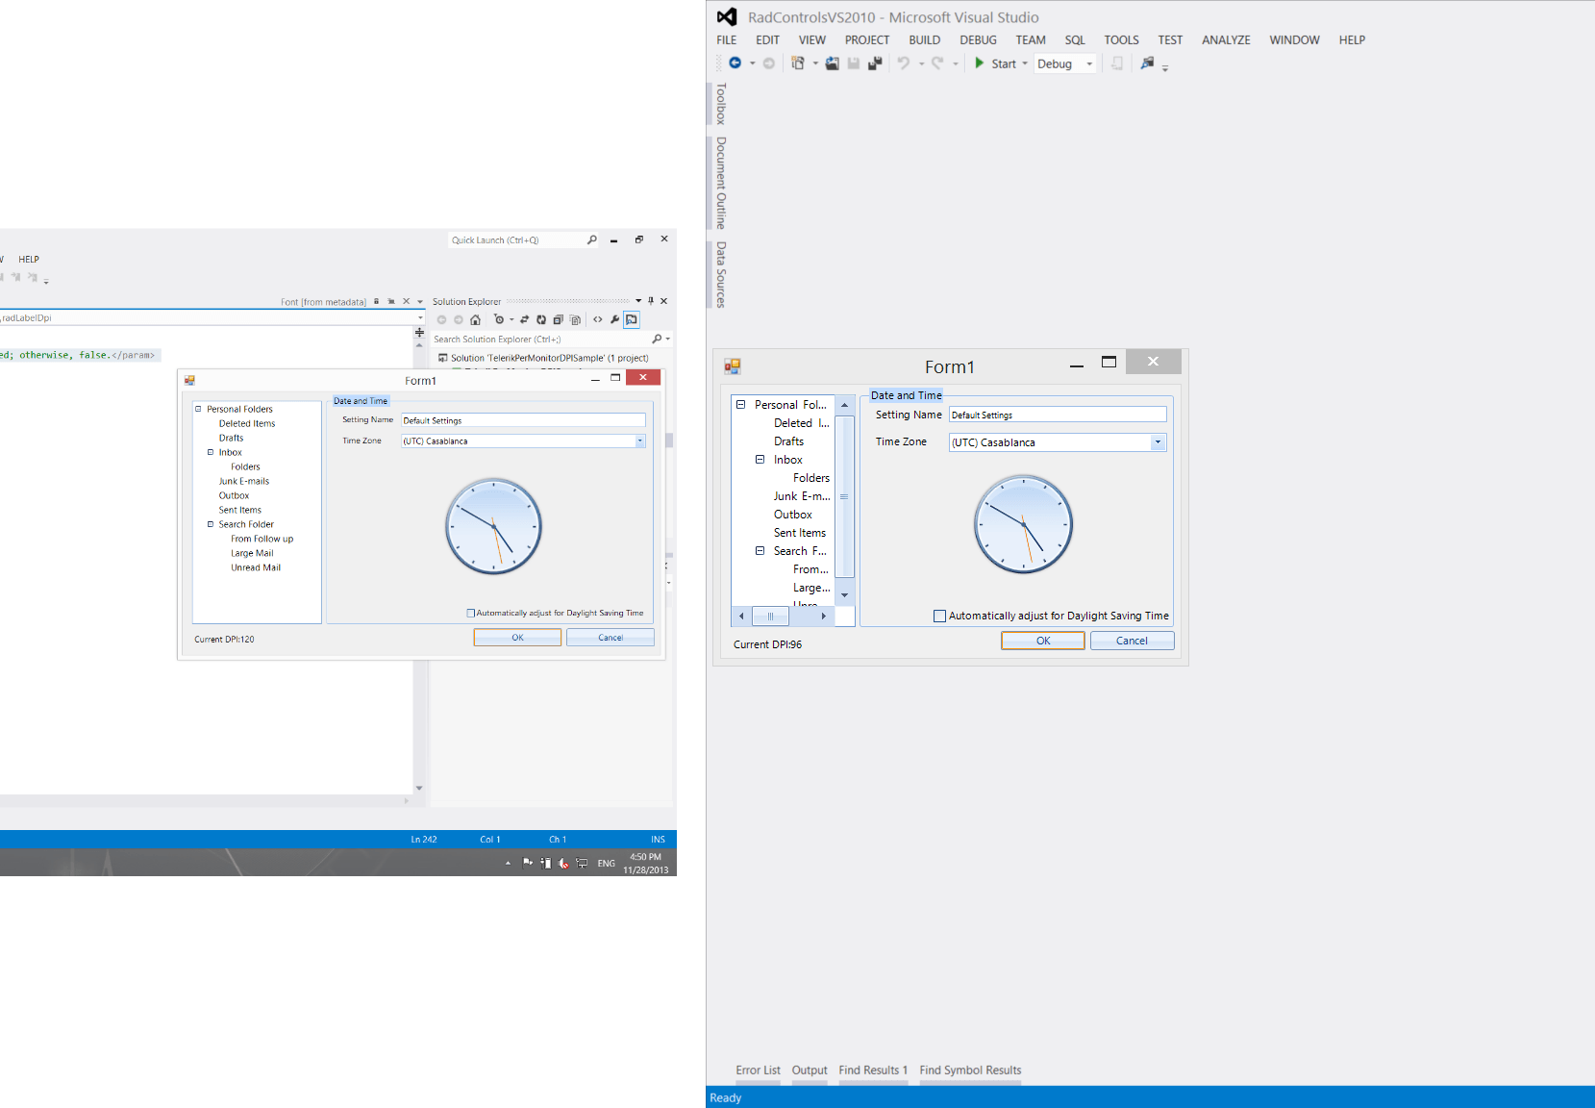Screen dimensions: 1595x1108
Task: Refresh the Solution Explorer
Action: [x=541, y=320]
